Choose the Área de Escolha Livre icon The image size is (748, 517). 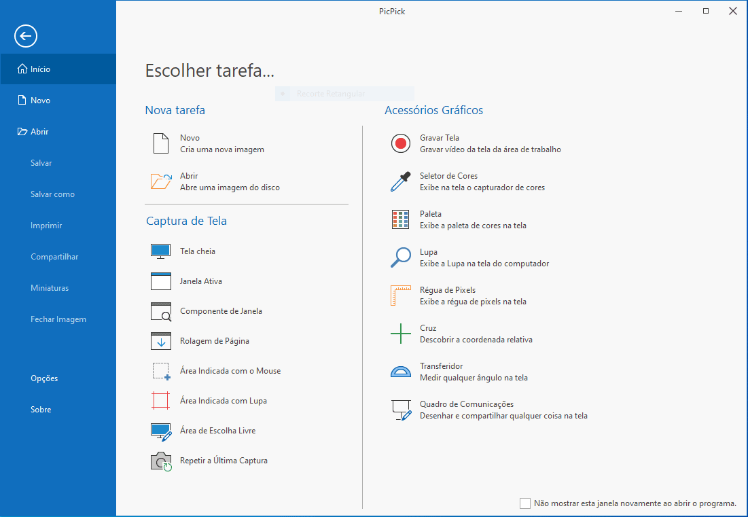[x=161, y=431]
